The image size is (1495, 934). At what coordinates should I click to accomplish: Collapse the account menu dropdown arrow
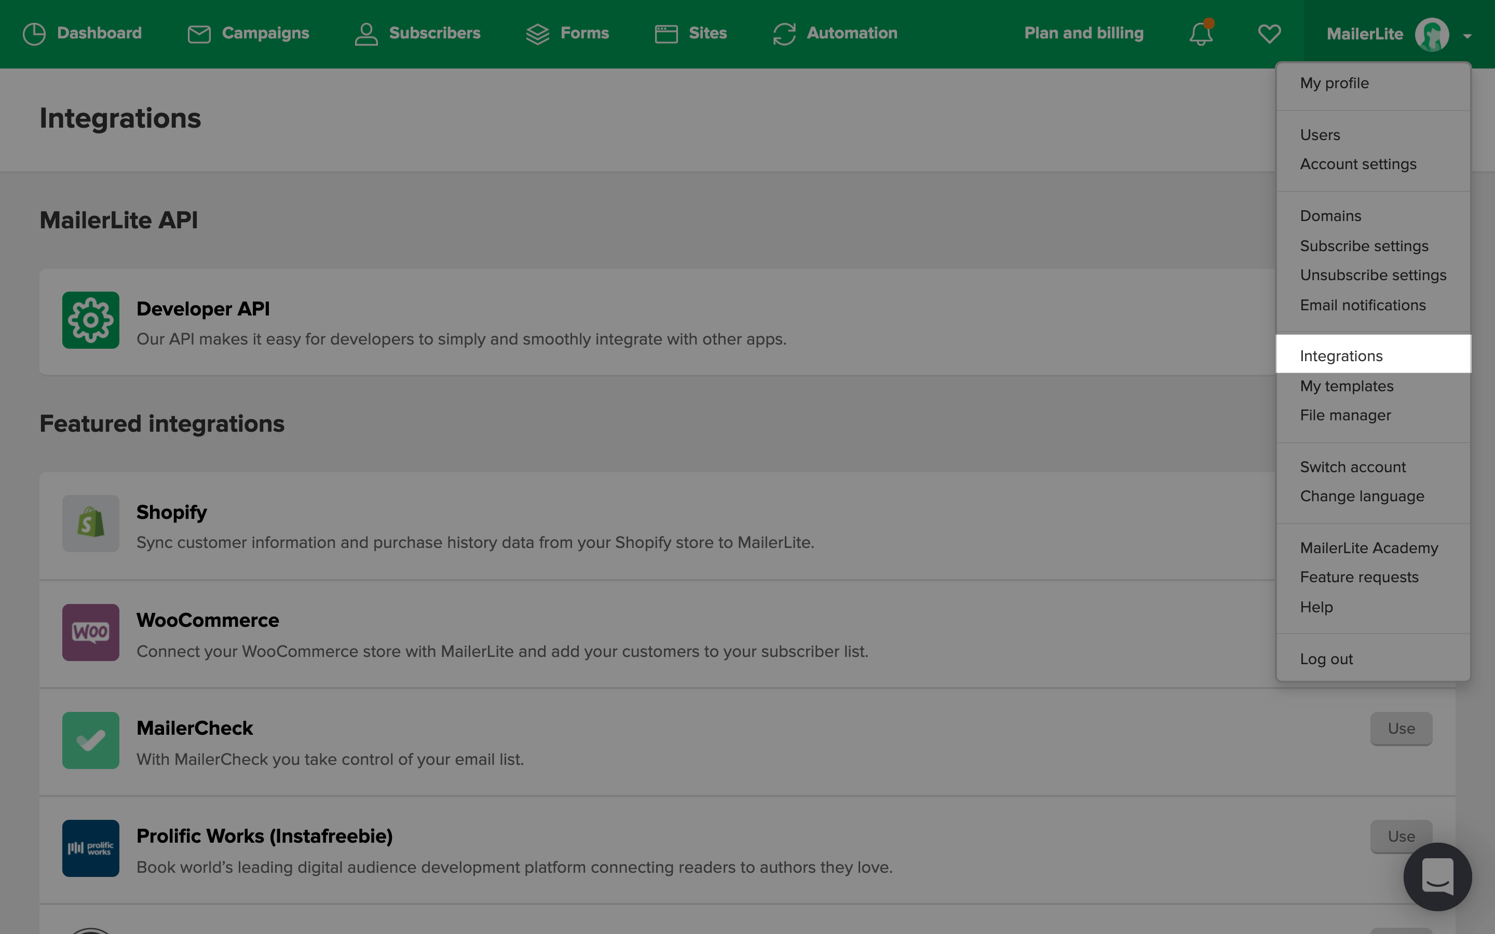coord(1467,36)
